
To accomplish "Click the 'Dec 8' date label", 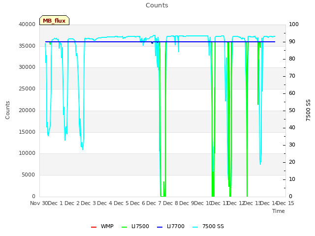I will (171, 203).
